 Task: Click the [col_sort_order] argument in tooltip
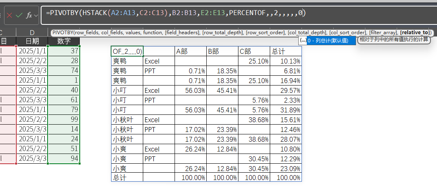(347, 33)
